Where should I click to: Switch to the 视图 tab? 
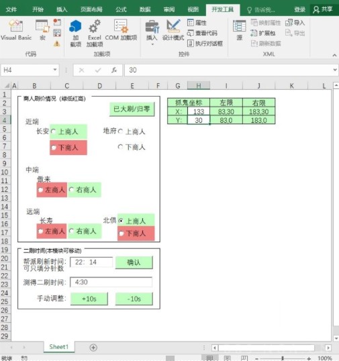tap(193, 9)
